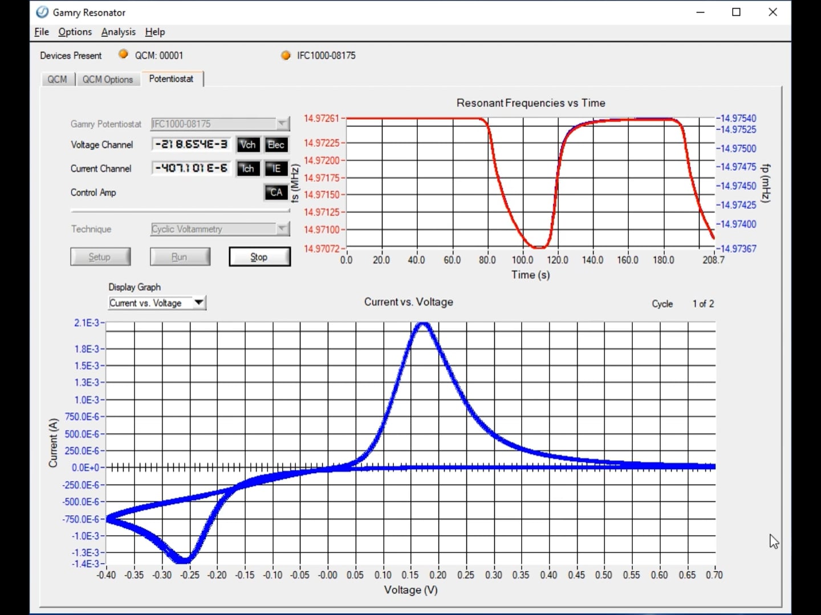Expand the Gamry Potentiostat dropdown

[282, 124]
